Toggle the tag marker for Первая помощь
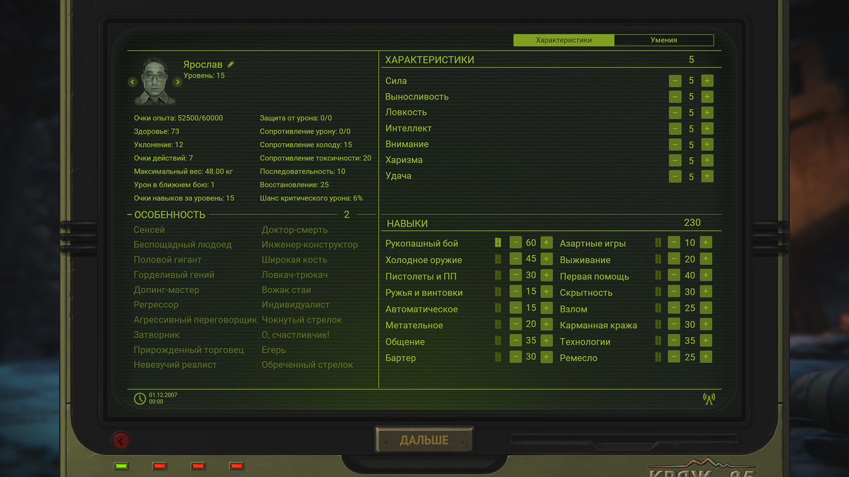Image resolution: width=849 pixels, height=477 pixels. (658, 276)
